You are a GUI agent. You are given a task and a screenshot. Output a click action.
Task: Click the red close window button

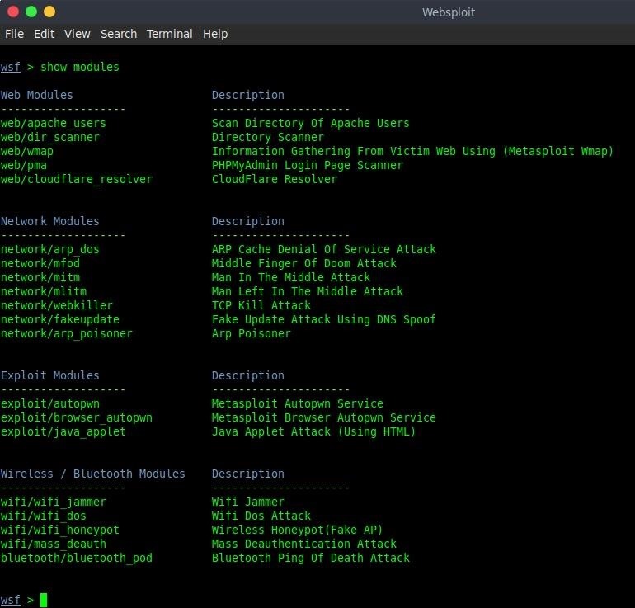coord(13,12)
